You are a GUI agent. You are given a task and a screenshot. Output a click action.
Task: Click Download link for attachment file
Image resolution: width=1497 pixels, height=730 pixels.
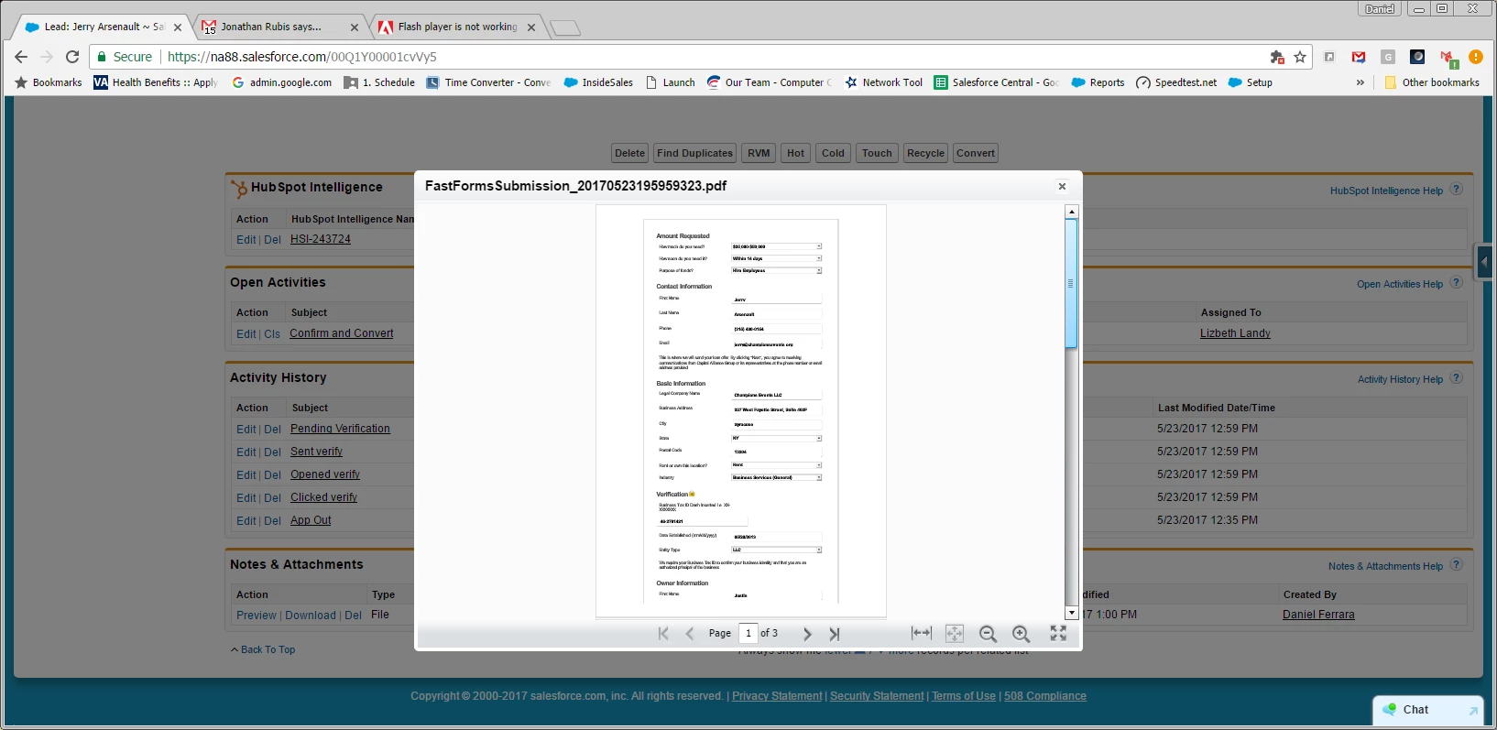click(x=311, y=616)
